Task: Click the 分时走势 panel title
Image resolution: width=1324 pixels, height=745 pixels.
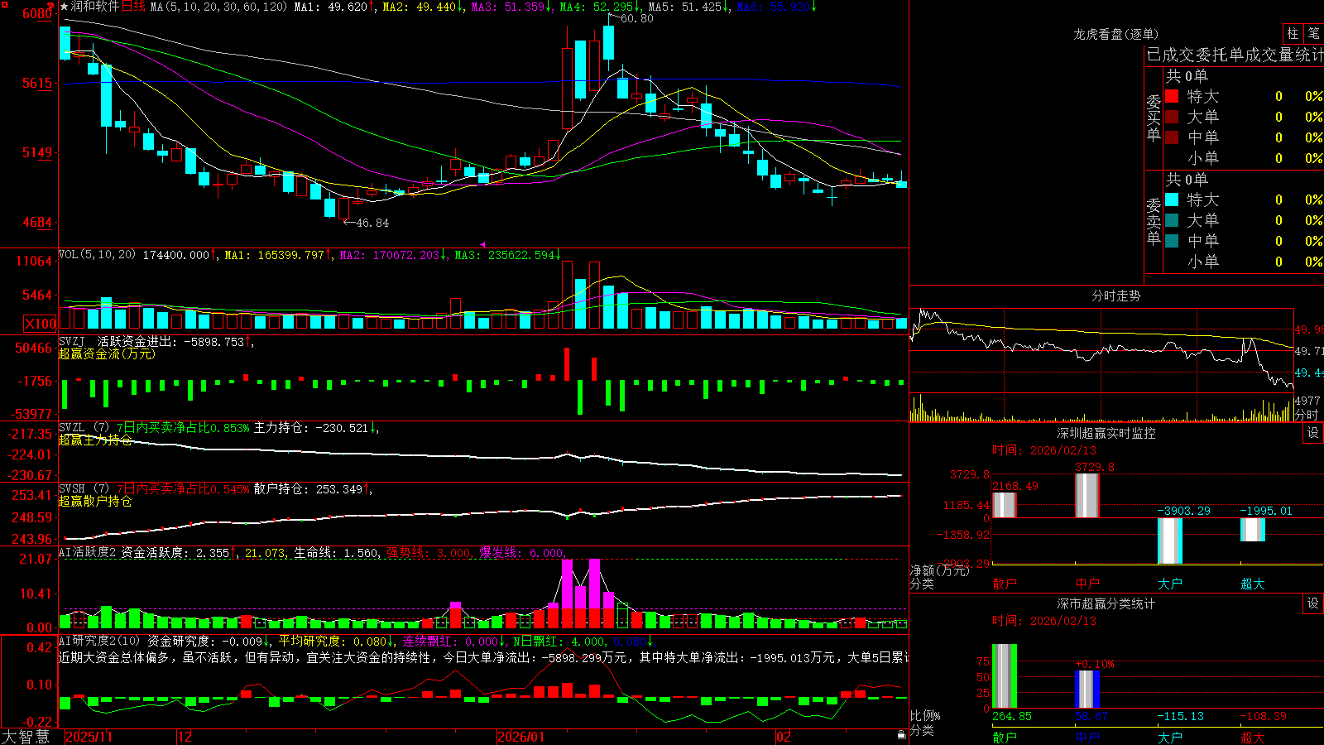Action: click(x=1115, y=296)
